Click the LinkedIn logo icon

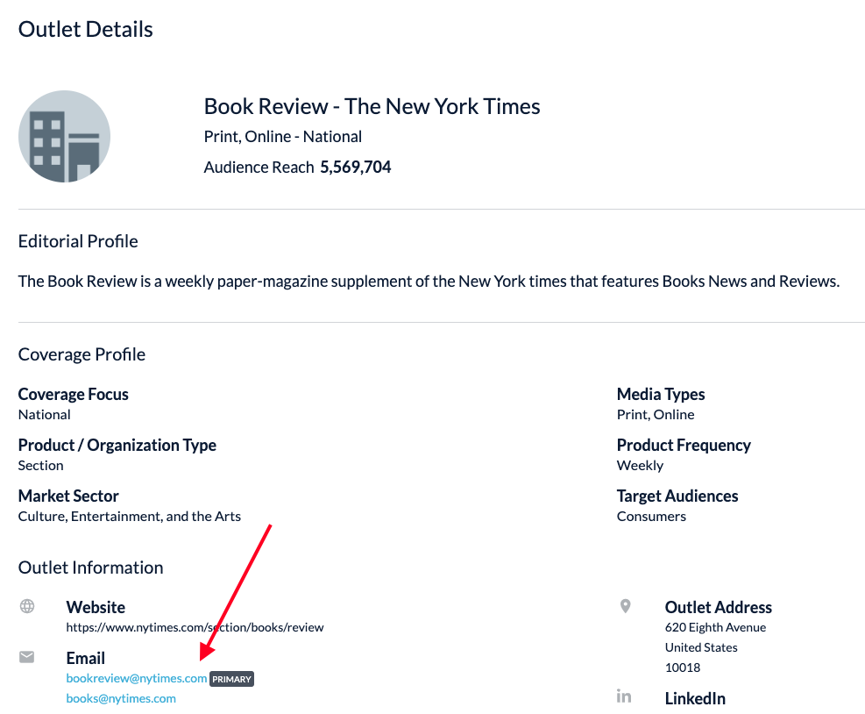pyautogui.click(x=624, y=696)
